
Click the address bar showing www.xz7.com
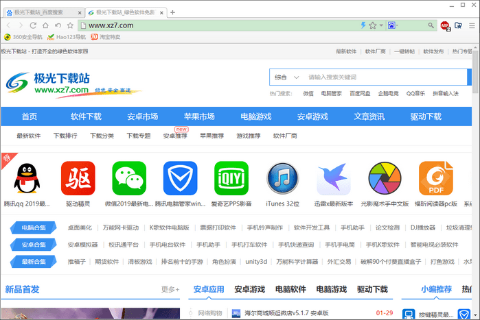click(x=220, y=25)
